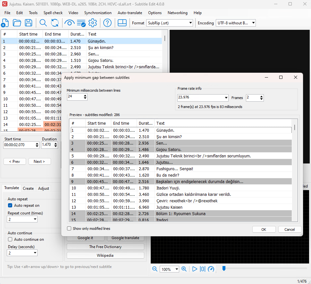This screenshot has height=284, width=311.
Task: Play video with triangle play icon
Action: [x=195, y=269]
